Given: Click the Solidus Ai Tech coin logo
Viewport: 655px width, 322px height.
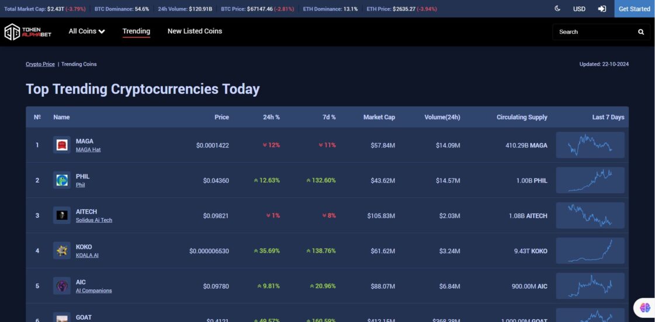Looking at the screenshot, I should 62,216.
